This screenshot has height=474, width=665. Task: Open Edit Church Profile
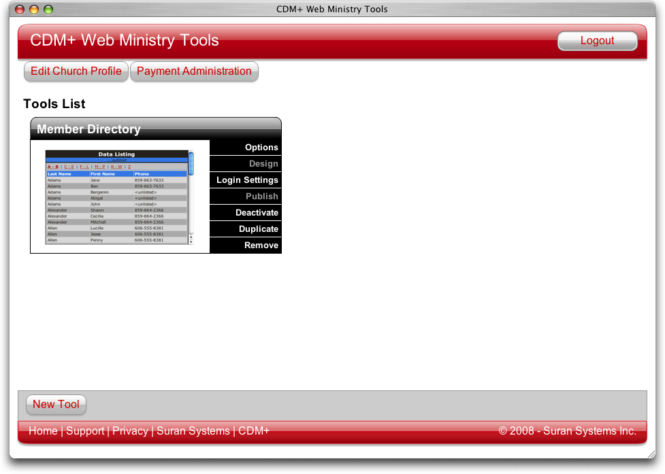coord(76,71)
